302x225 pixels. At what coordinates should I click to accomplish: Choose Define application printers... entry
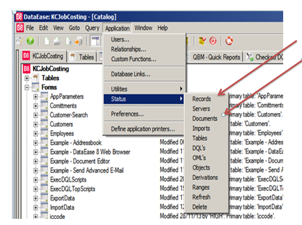[x=144, y=129]
